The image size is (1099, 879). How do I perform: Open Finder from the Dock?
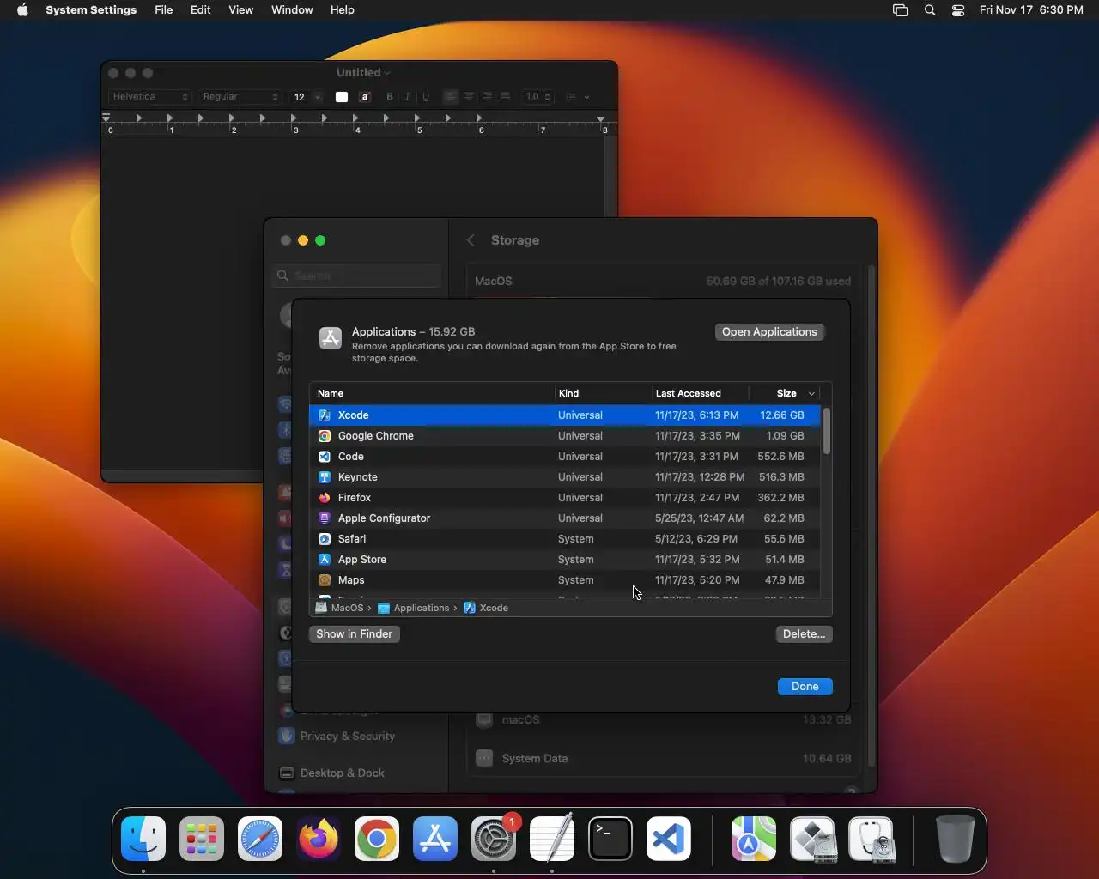point(143,838)
